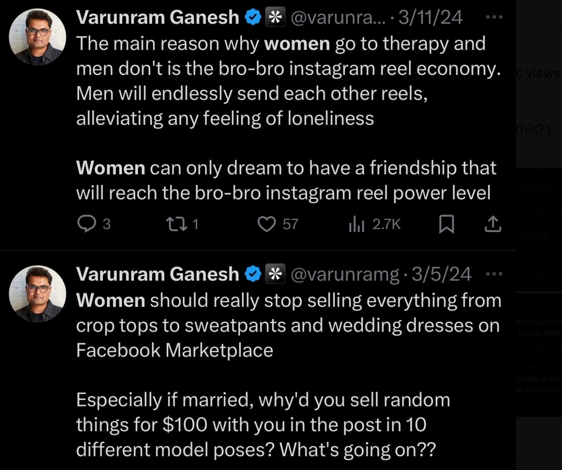Click the verified badge on first tweet
The image size is (562, 470).
[x=253, y=17]
